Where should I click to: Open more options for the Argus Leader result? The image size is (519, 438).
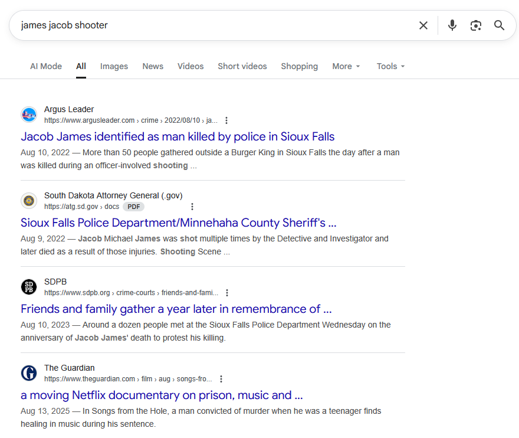click(226, 120)
